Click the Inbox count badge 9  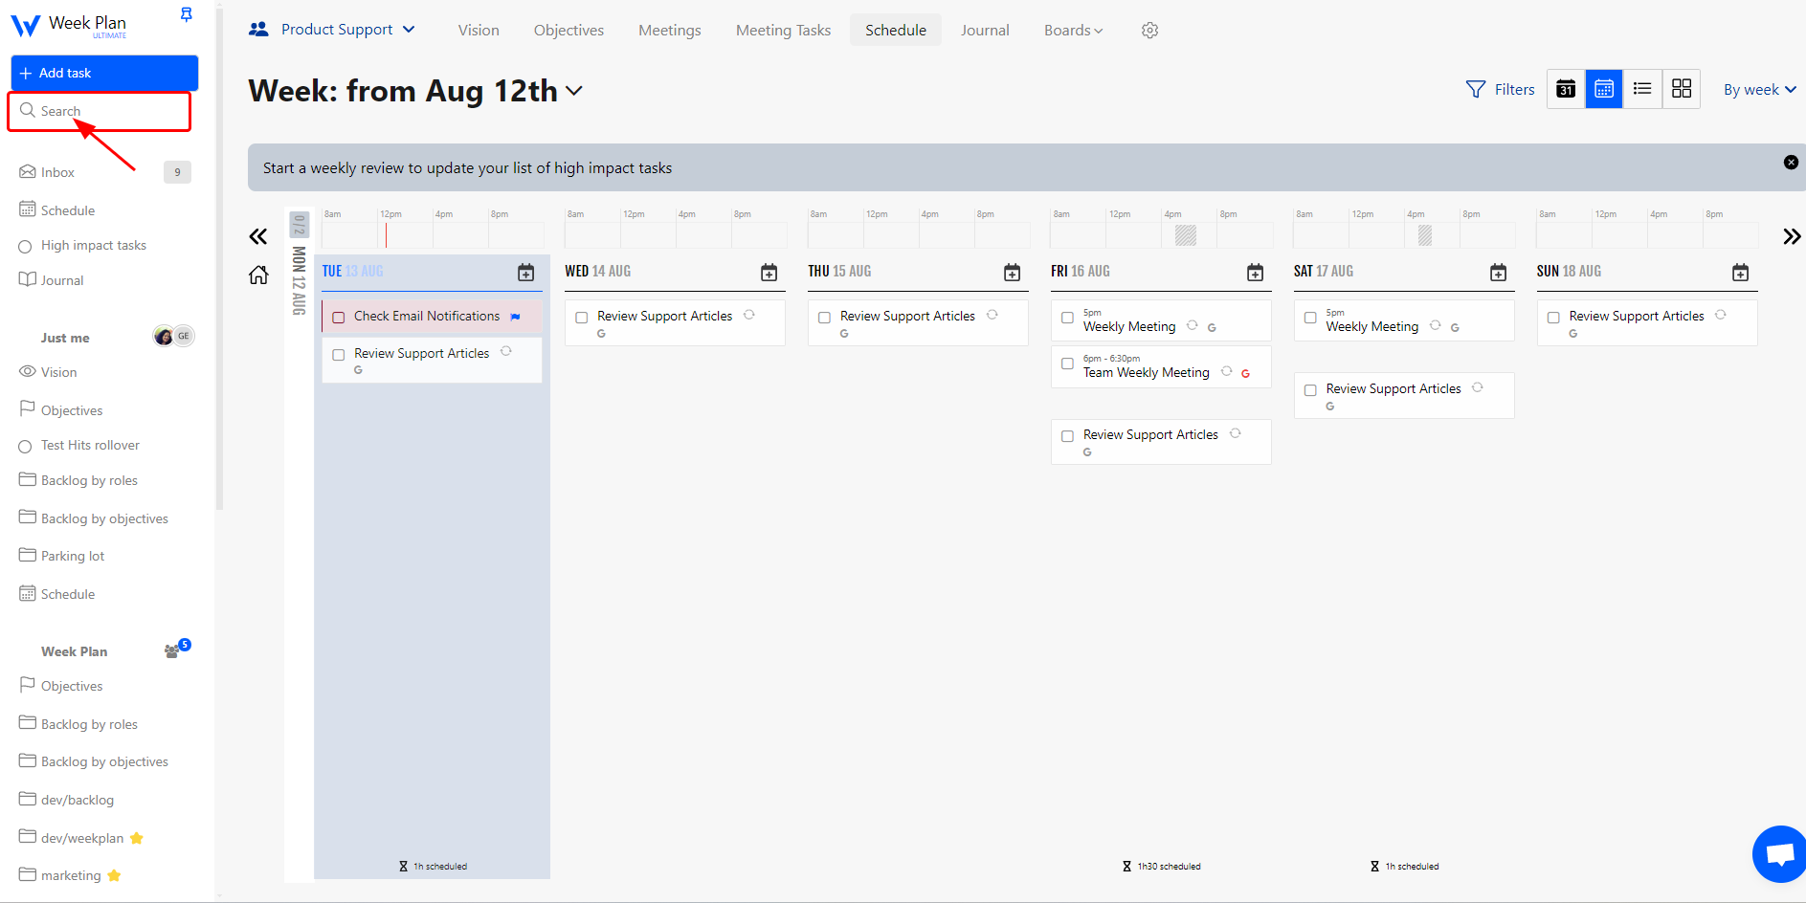177,172
